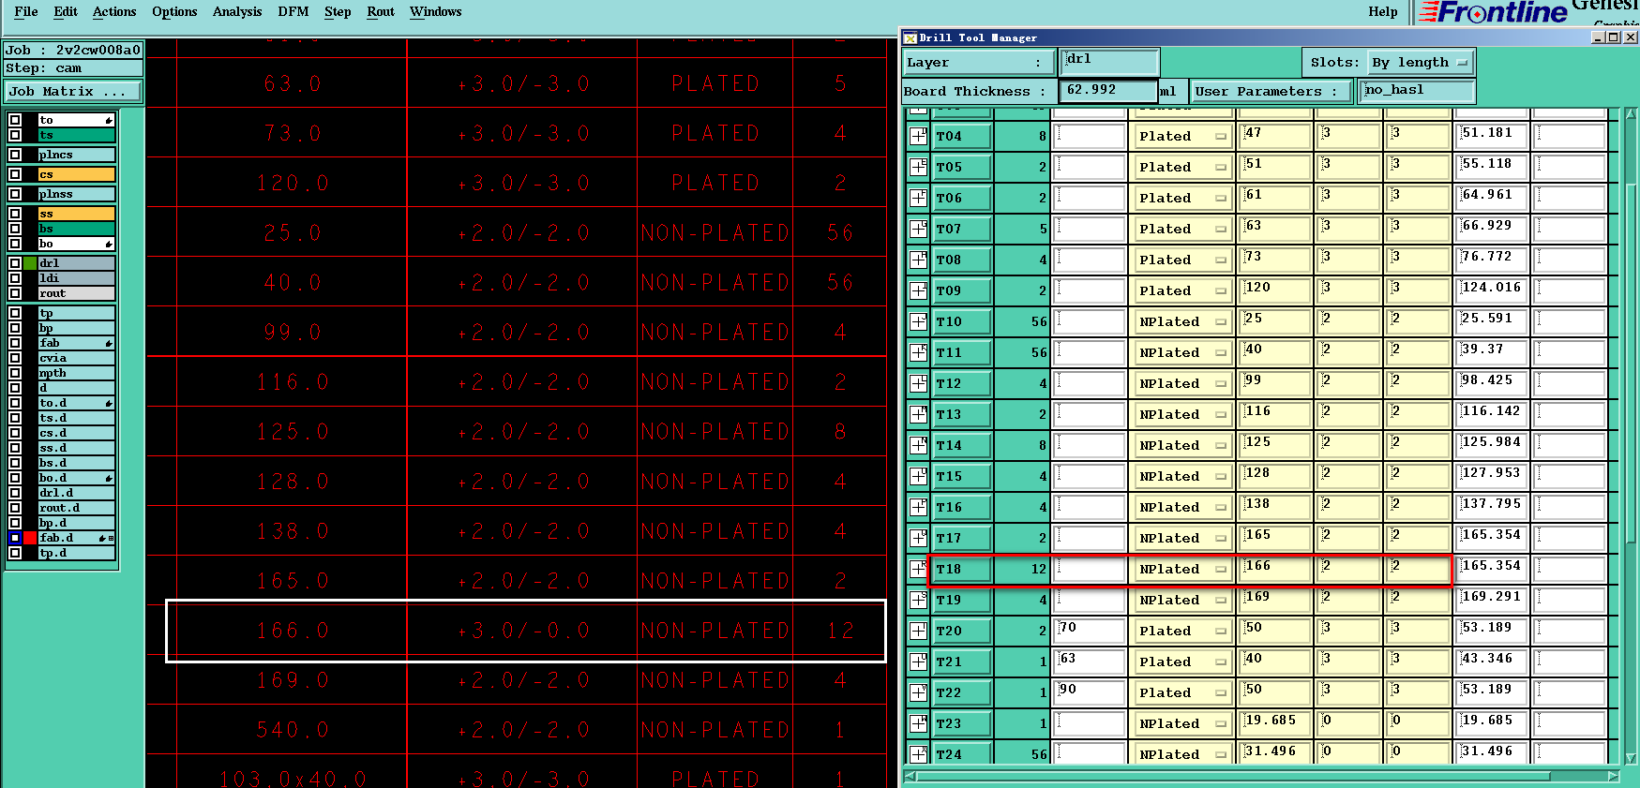Click the red color swatch of fab.d layer
1640x788 pixels.
point(30,538)
